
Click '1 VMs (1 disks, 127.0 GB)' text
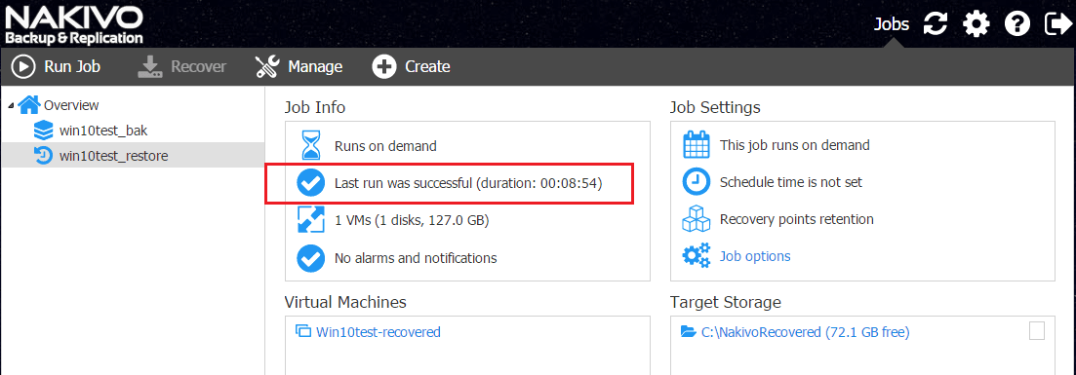(412, 220)
